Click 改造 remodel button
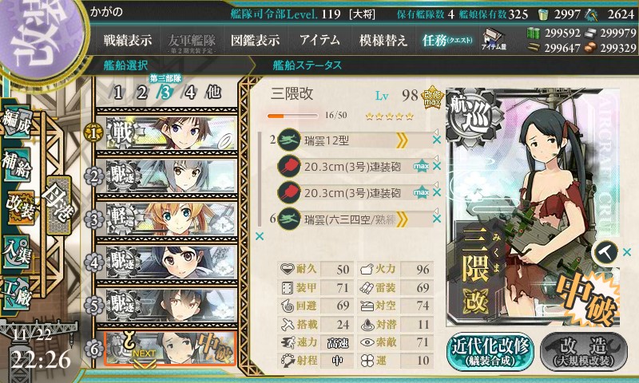 click(584, 351)
